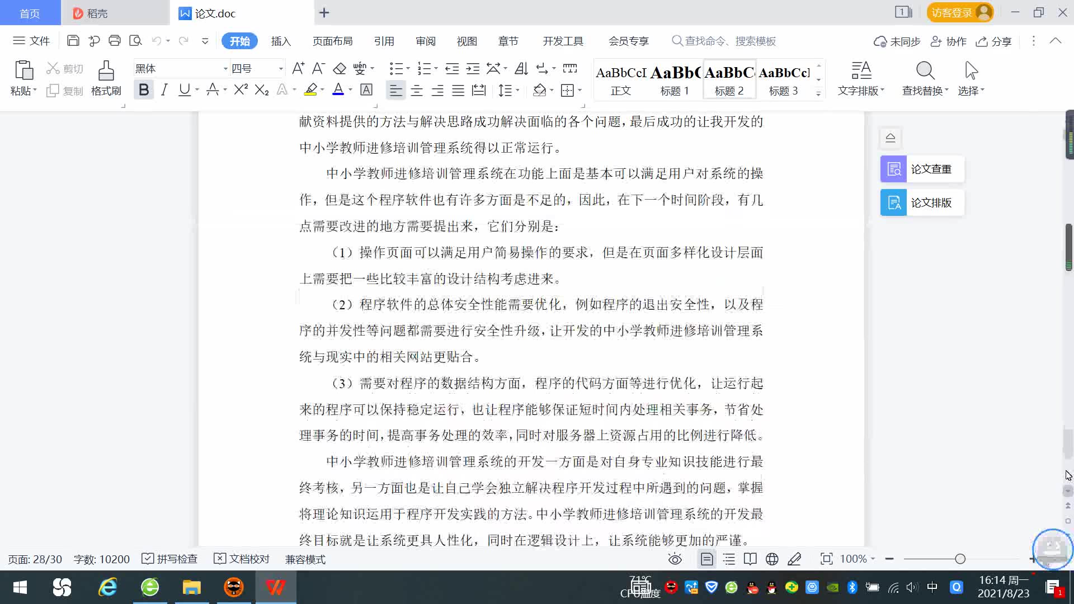Apply superscript formatting
The height and width of the screenshot is (604, 1074).
click(241, 90)
